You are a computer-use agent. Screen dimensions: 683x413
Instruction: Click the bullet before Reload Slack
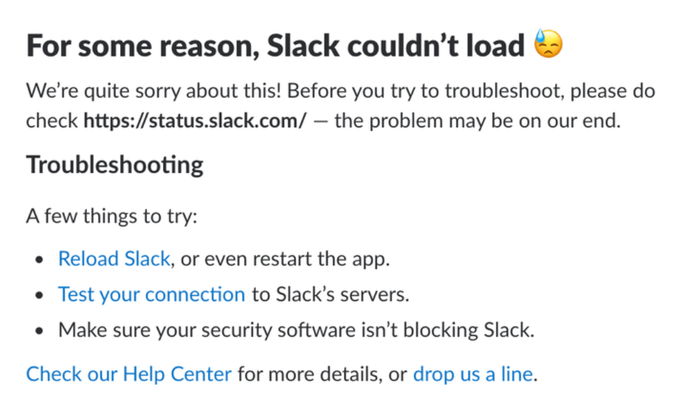tap(40, 260)
